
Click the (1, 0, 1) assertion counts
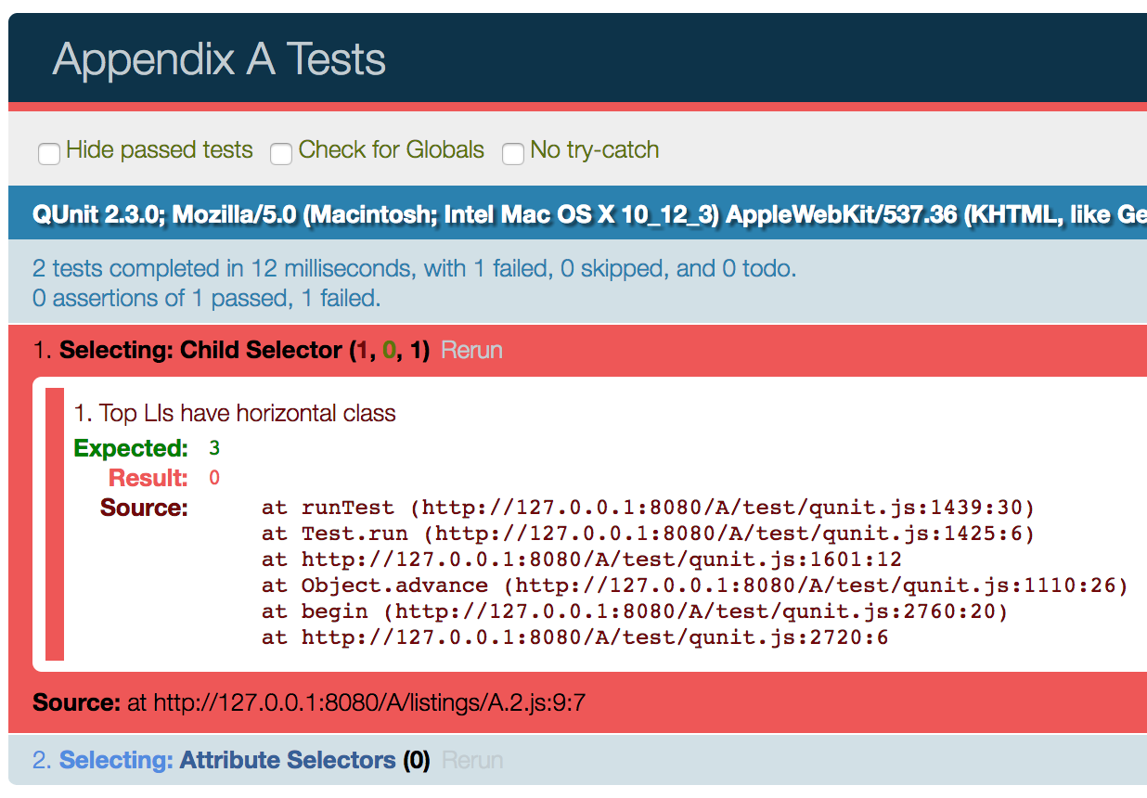[389, 351]
